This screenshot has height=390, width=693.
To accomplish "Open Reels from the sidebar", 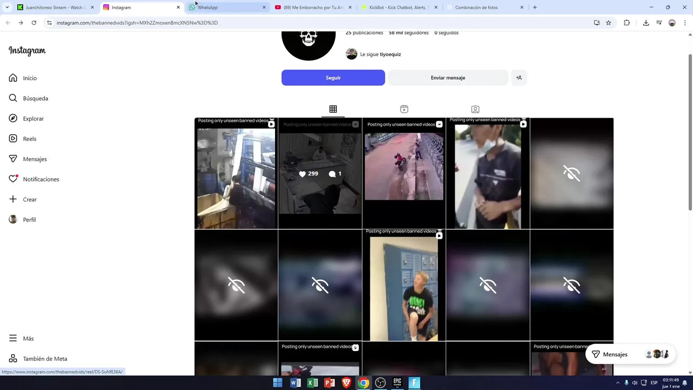I will click(x=23, y=139).
